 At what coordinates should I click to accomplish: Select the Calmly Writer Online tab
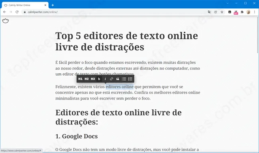coord(25,5)
